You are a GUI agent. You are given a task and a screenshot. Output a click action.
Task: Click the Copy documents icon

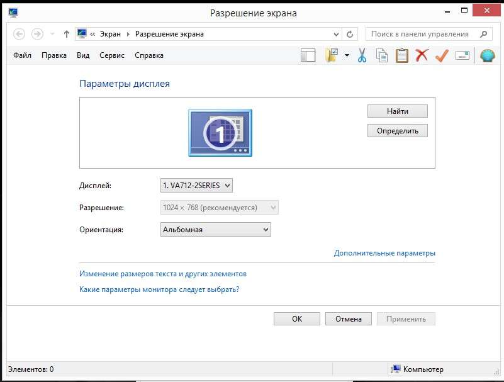[x=382, y=55]
